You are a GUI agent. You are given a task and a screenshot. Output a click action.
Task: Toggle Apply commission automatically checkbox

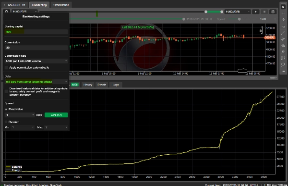(x=6, y=67)
